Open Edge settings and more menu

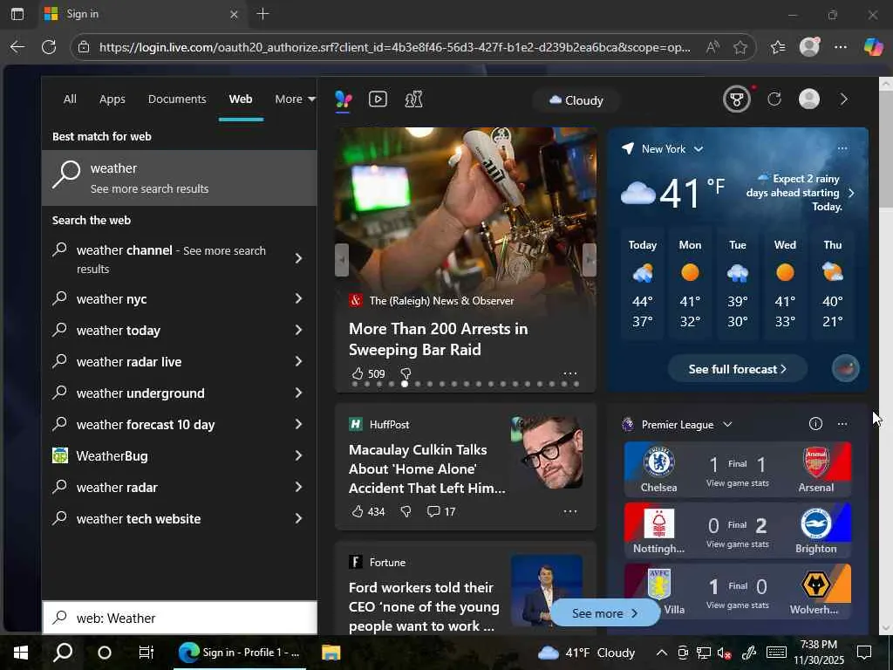point(841,47)
